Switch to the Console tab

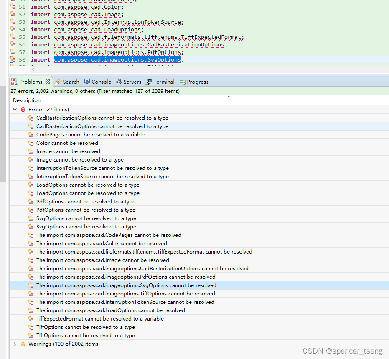[x=98, y=82]
